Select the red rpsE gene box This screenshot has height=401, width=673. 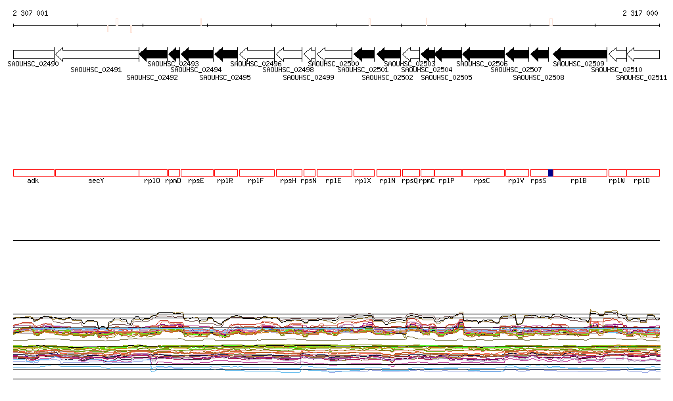197,173
